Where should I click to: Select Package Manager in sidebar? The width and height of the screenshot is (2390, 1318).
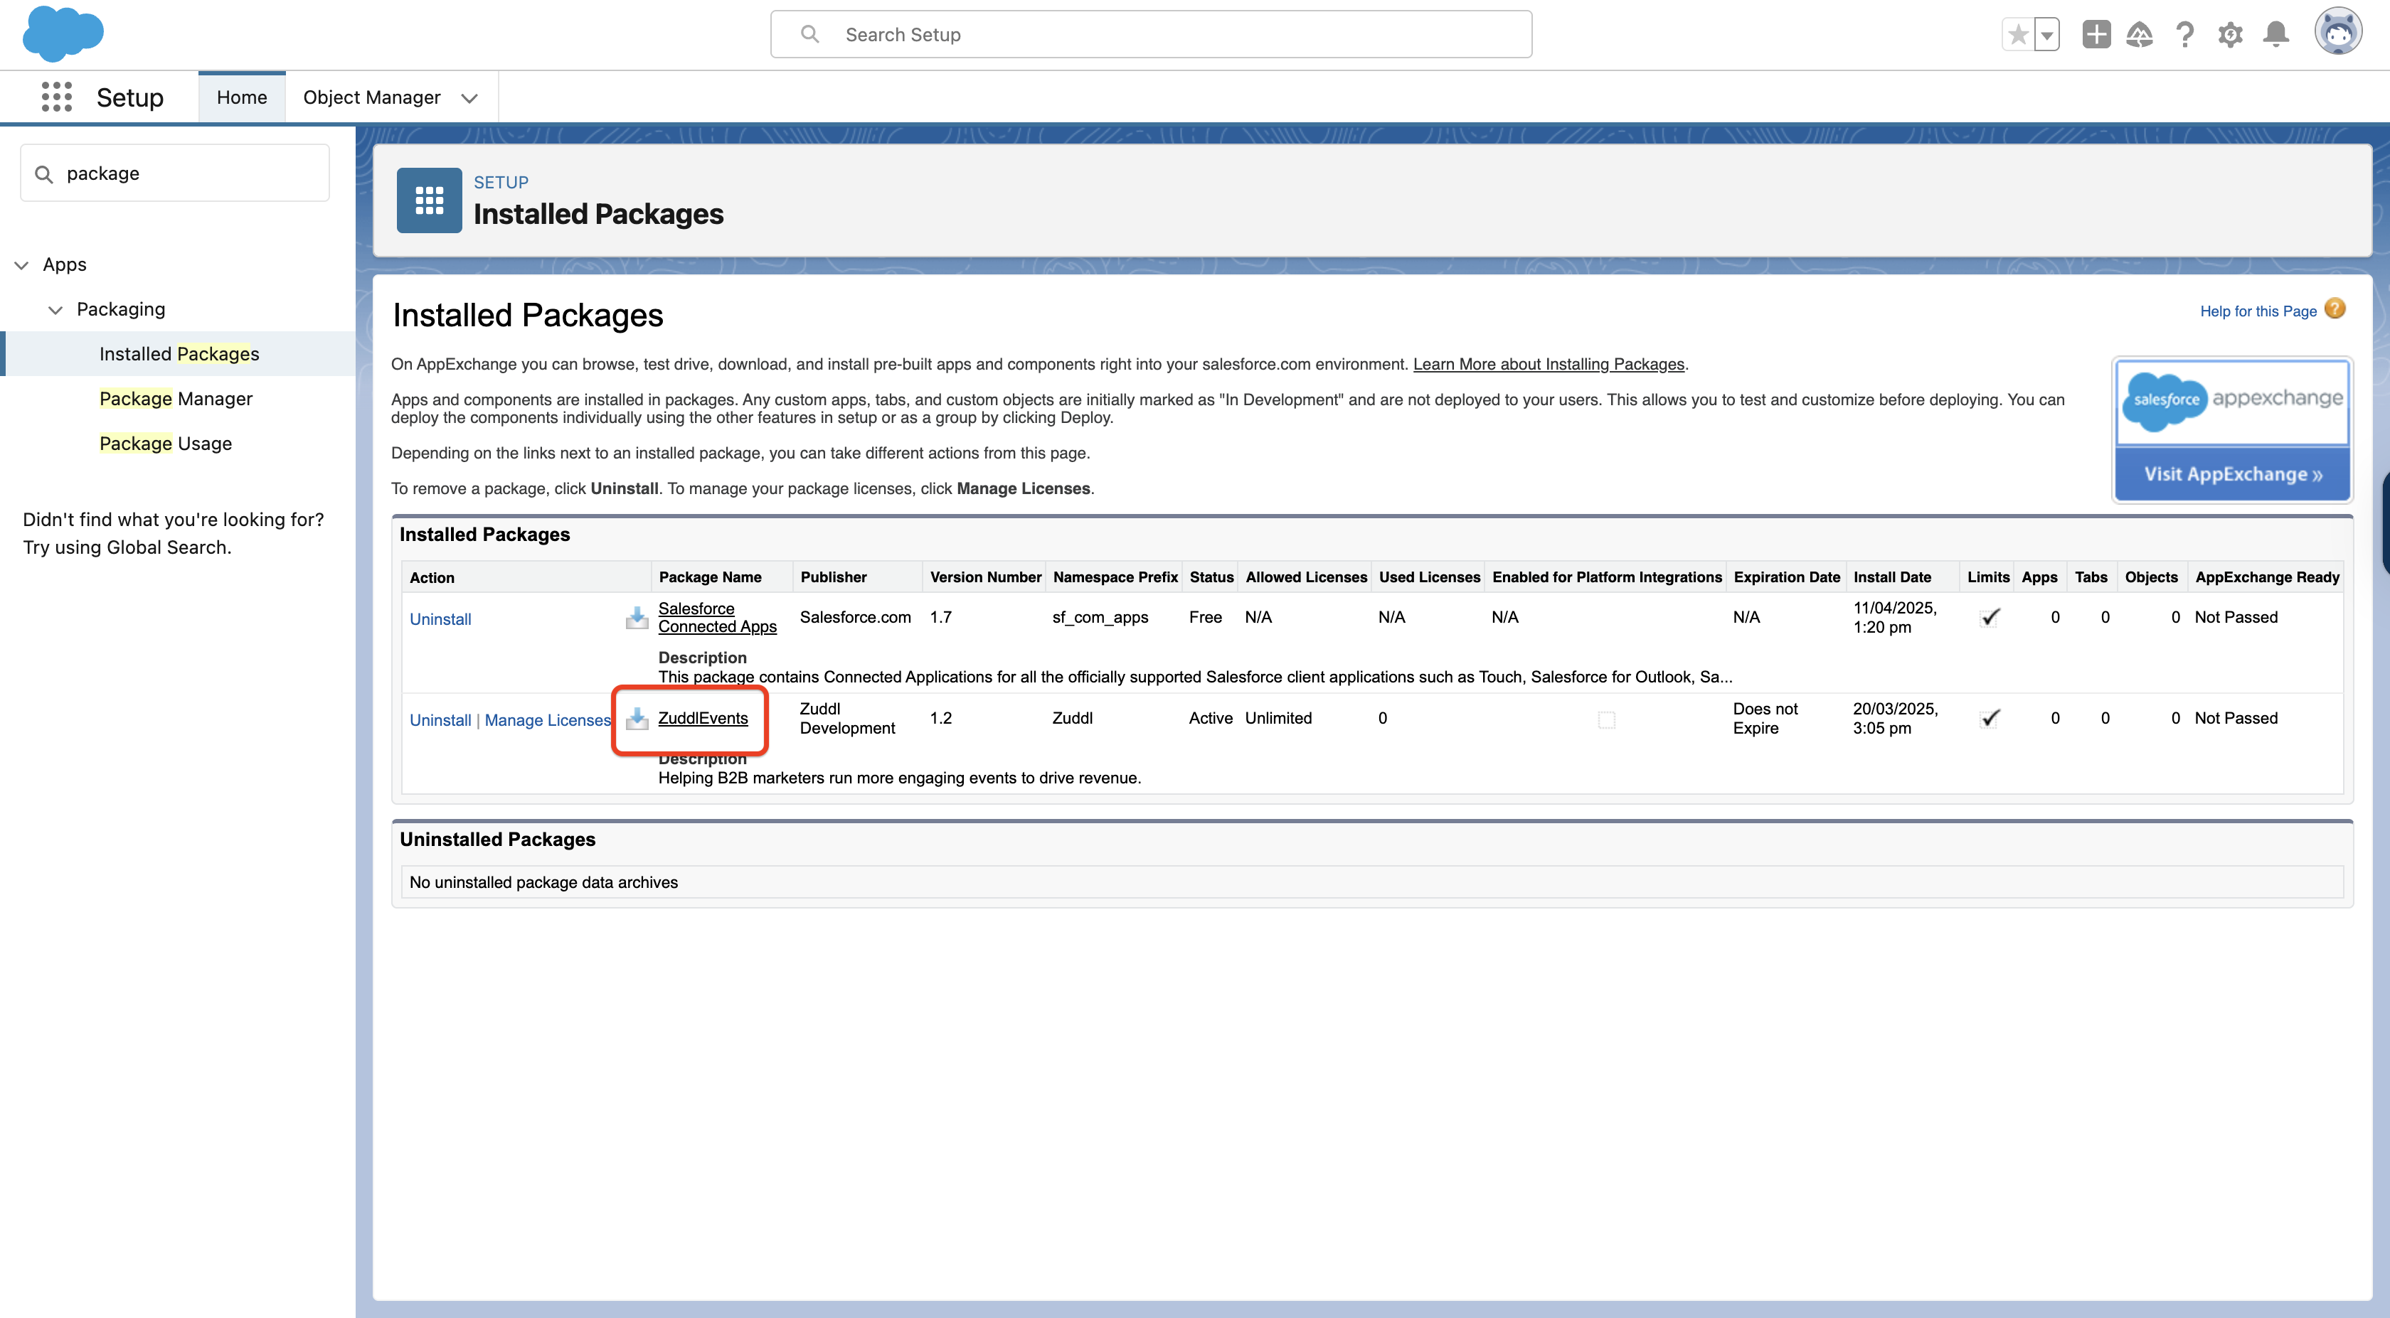pyautogui.click(x=176, y=399)
